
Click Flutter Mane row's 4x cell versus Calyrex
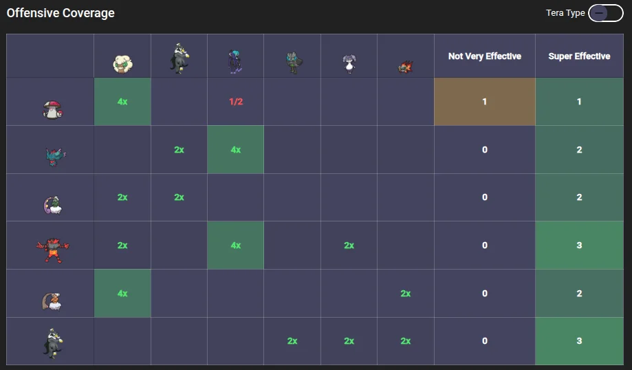236,149
